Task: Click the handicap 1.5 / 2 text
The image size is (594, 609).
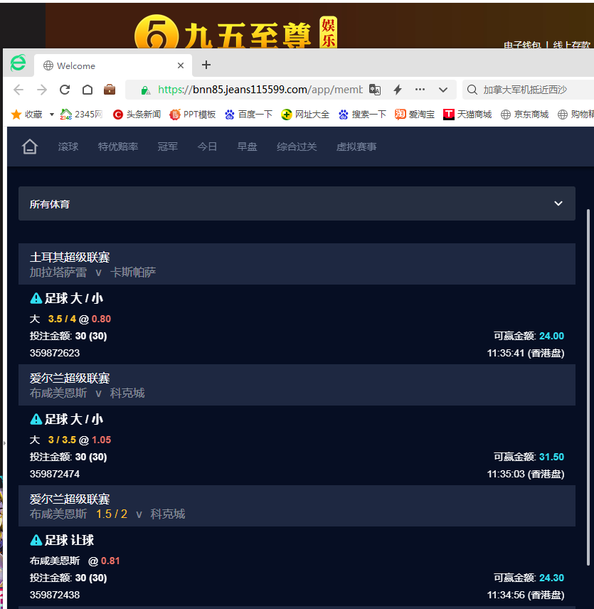Action: coord(112,514)
